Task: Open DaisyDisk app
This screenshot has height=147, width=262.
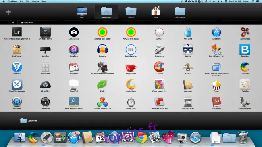Action: pos(17,102)
